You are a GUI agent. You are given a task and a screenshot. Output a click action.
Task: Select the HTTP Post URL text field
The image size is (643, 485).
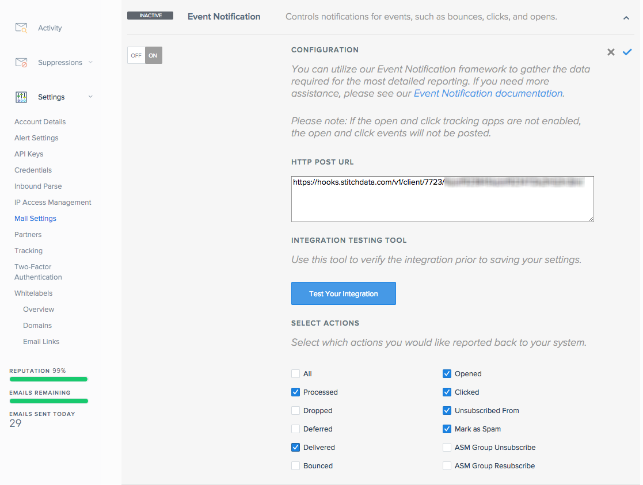pyautogui.click(x=442, y=198)
